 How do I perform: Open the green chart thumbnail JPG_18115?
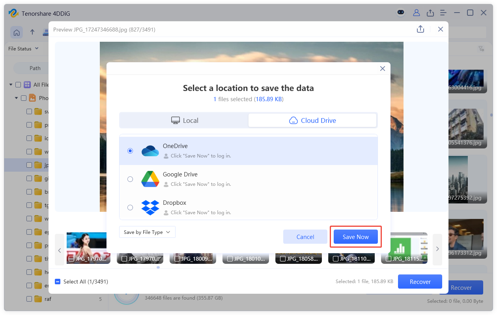404,248
